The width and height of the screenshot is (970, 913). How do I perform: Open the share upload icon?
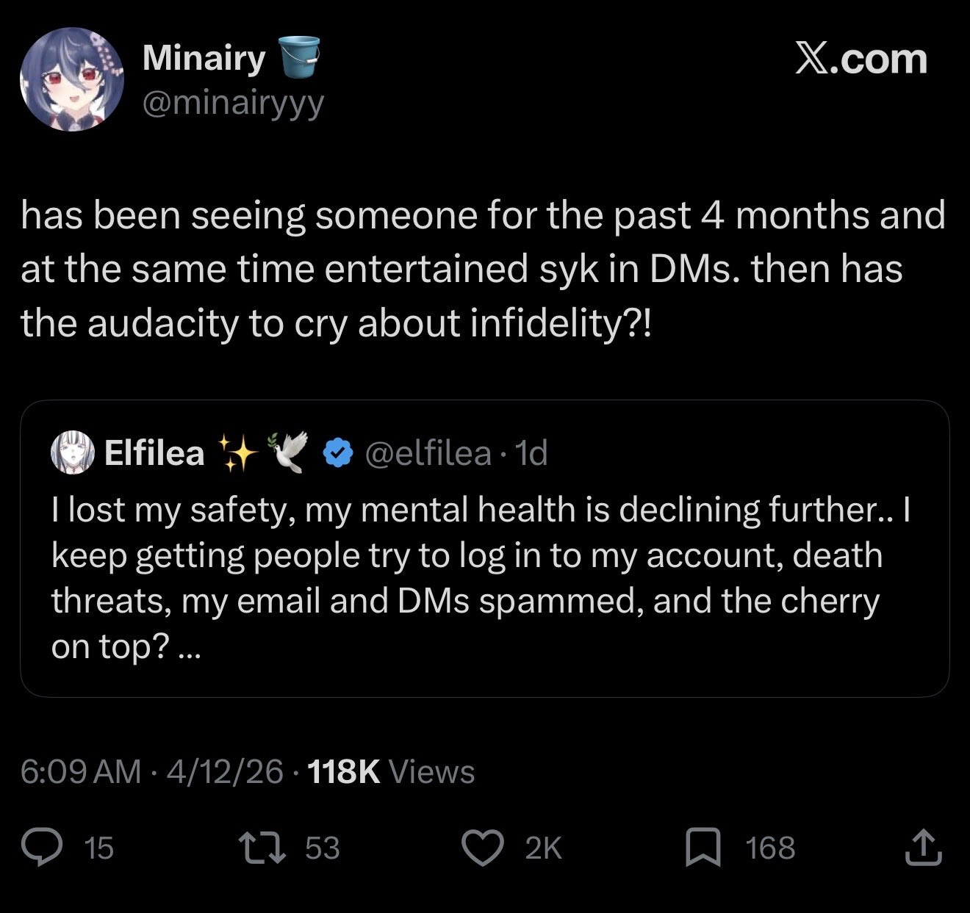point(924,847)
